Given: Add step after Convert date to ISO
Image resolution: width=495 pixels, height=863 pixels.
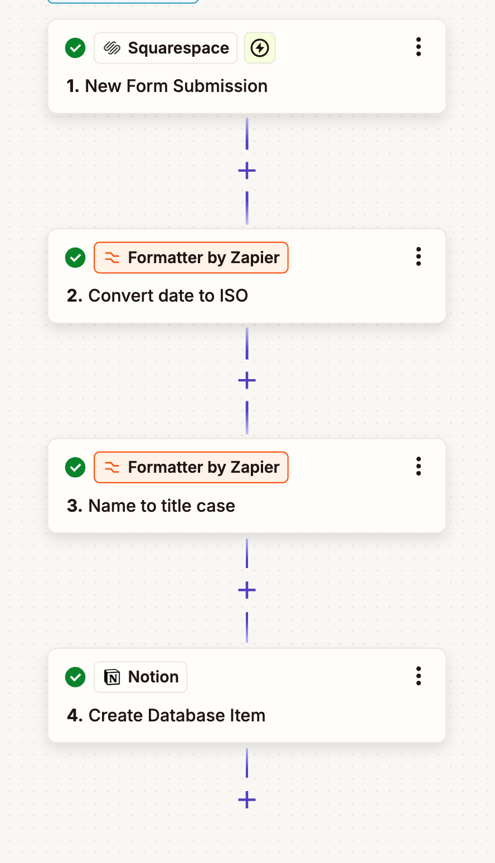Looking at the screenshot, I should [x=247, y=381].
